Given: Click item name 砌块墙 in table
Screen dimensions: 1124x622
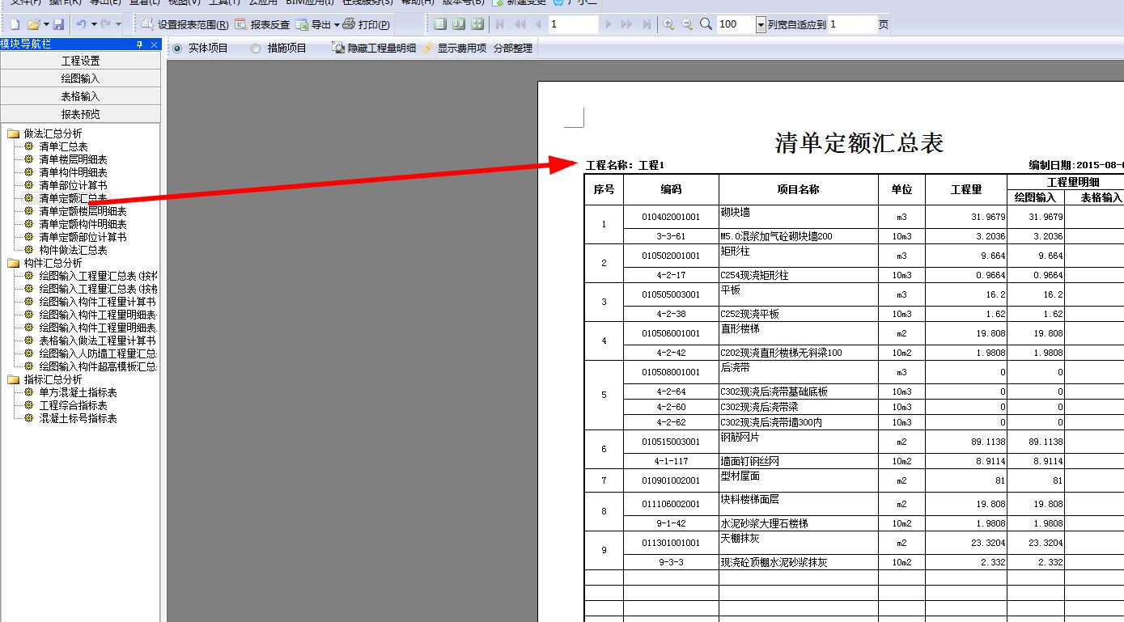Looking at the screenshot, I should pos(736,212).
